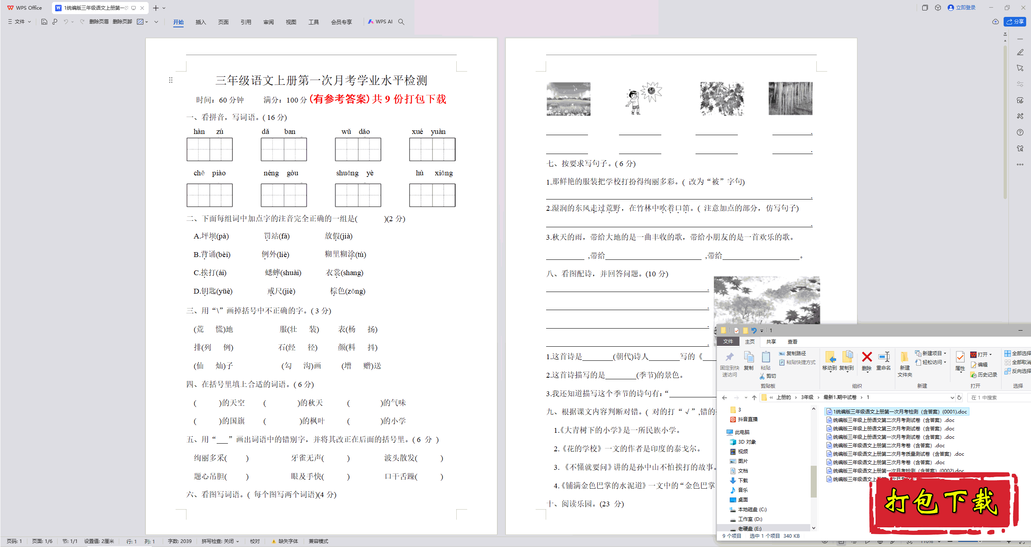The image size is (1031, 547).
Task: Expand the WPS 文件 menu dropdown
Action: (x=19, y=22)
